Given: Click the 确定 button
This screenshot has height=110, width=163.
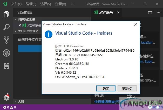Looking at the screenshot, I should coord(106,89).
